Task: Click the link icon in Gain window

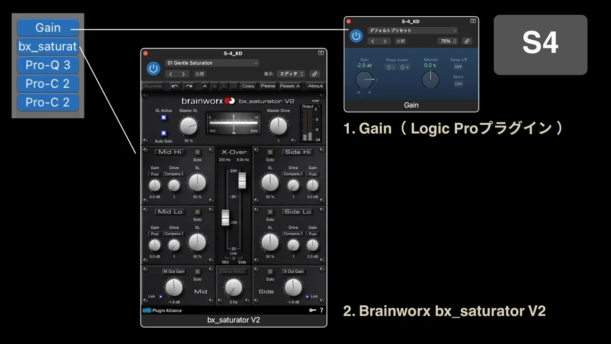Action: click(466, 41)
